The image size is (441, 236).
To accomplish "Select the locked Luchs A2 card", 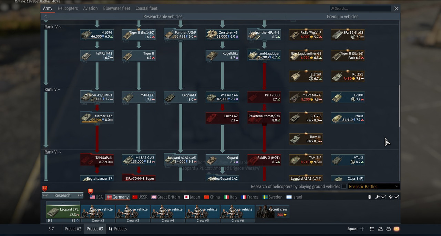I will click(x=222, y=118).
